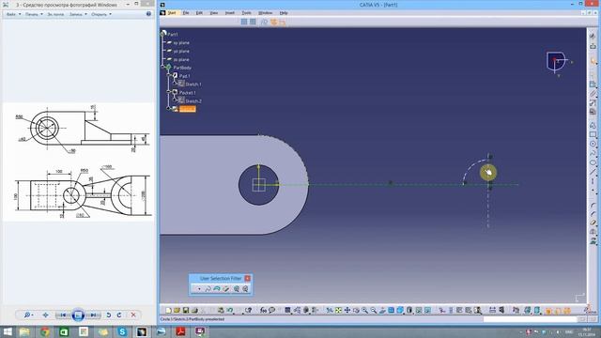Click Эл. почта in Photo Viewer
Screen dimensions: 601x338
55,14
